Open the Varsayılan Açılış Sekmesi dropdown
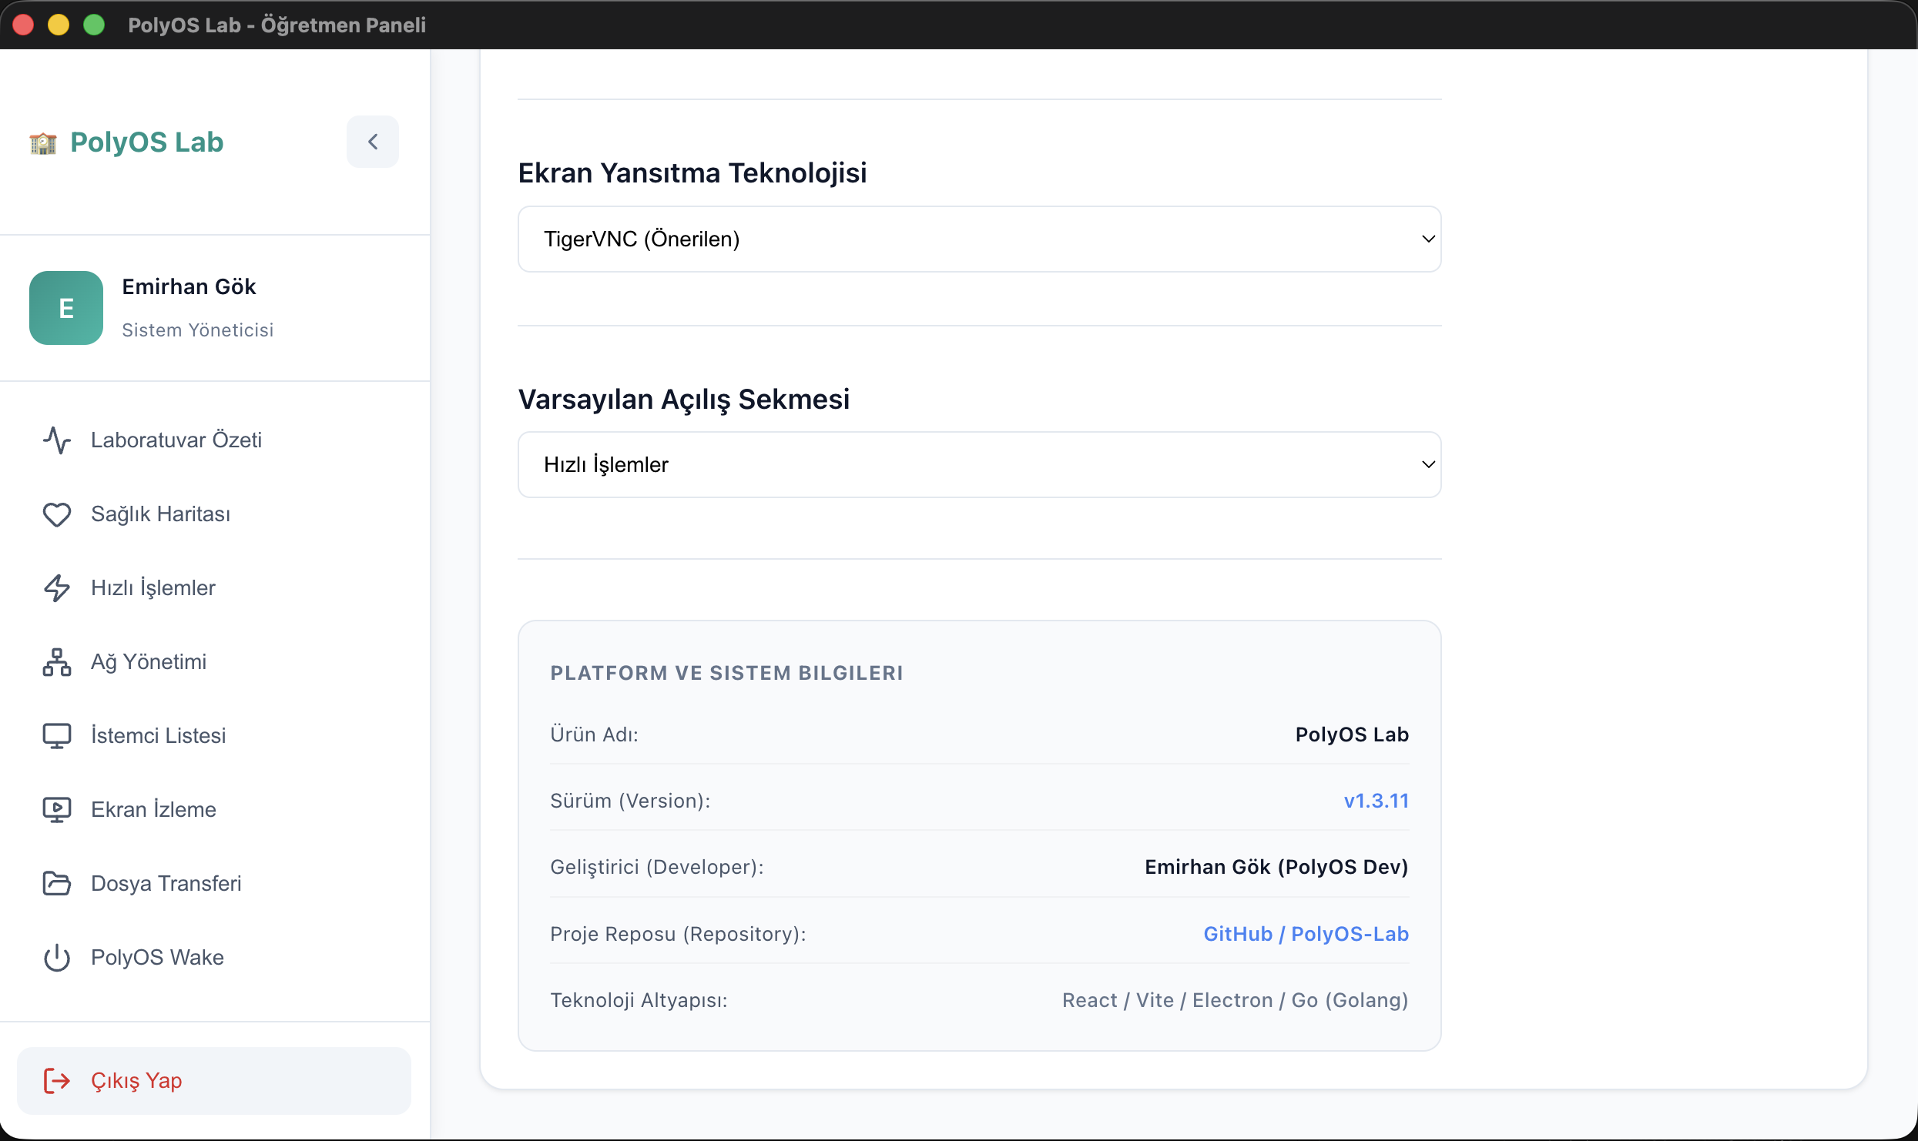 point(979,464)
